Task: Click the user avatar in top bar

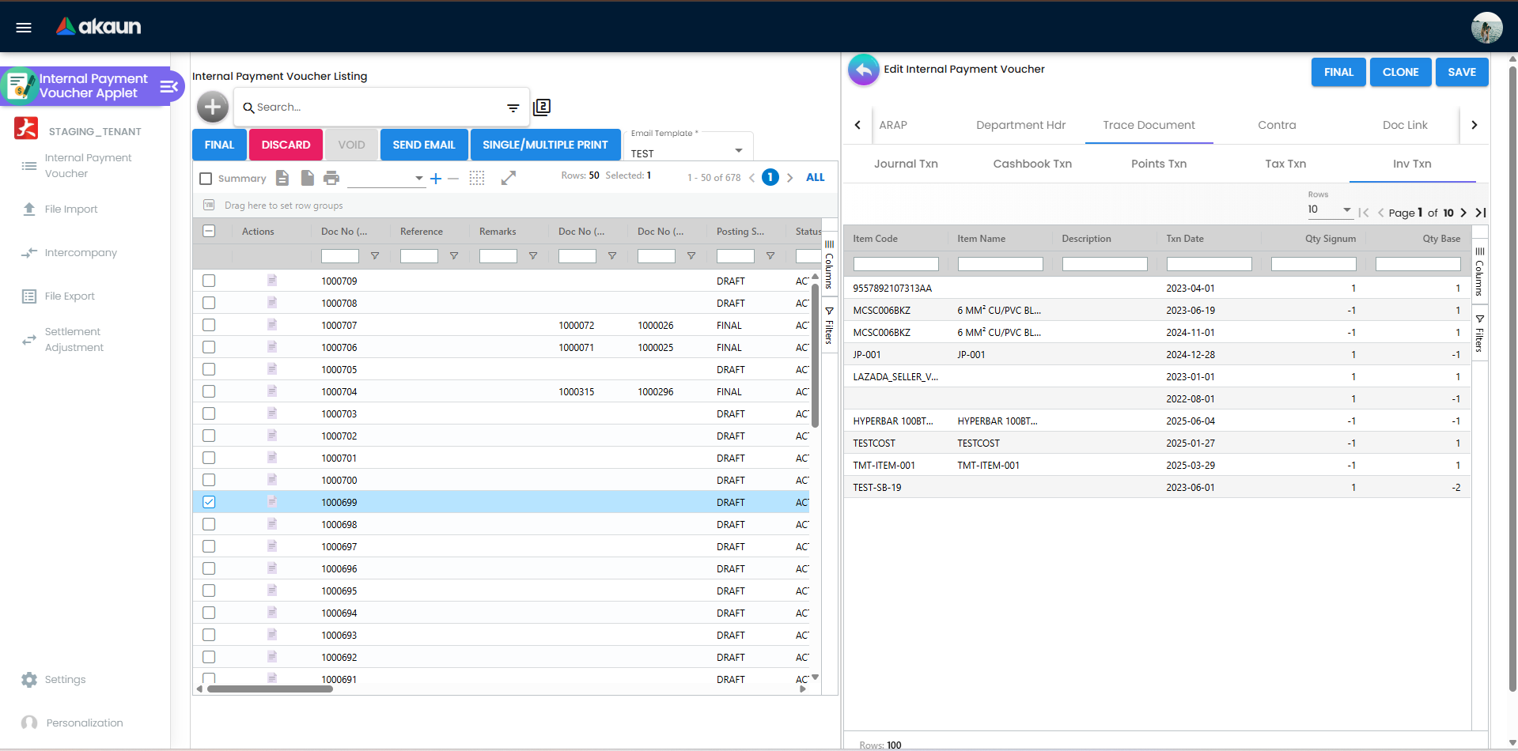Action: (1486, 28)
